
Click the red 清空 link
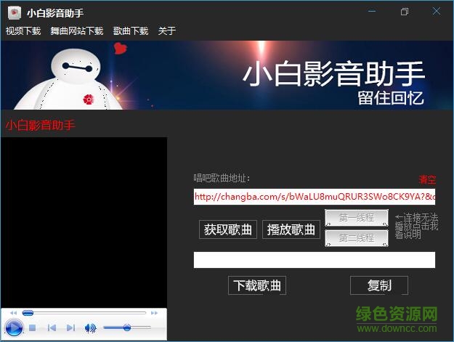[427, 179]
